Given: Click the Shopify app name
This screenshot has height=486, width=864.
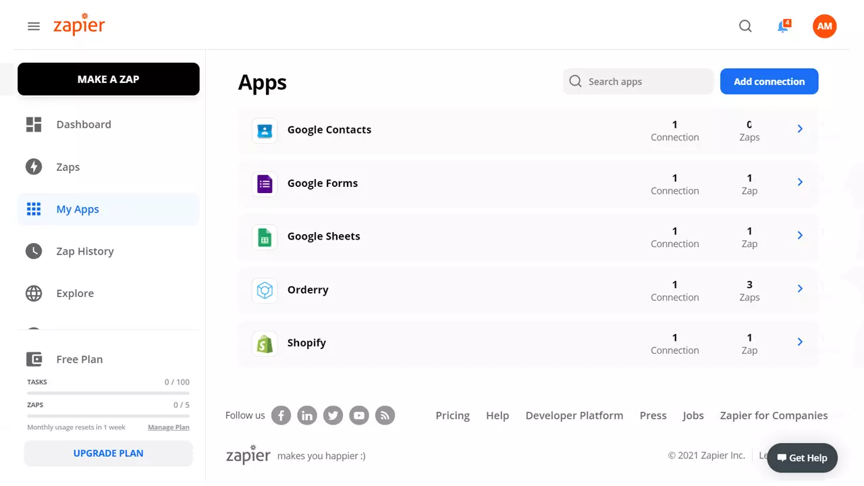Looking at the screenshot, I should (306, 343).
